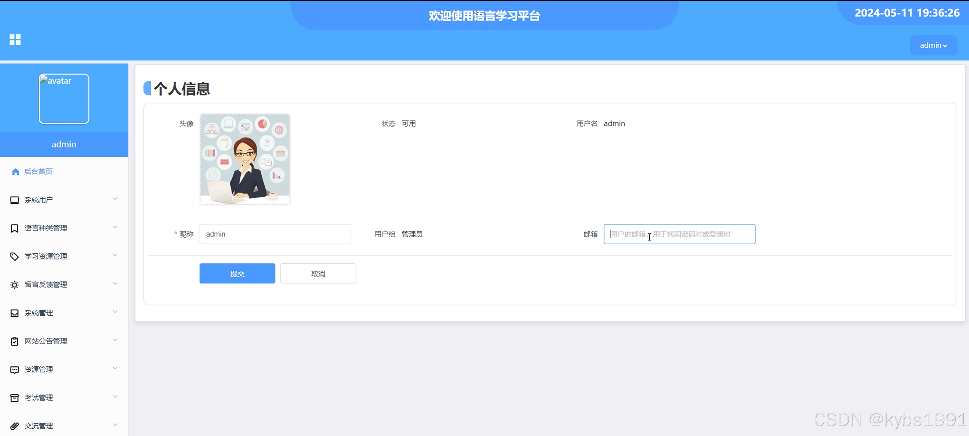Click the clipboard icon for 网站公告管理

[x=14, y=341]
